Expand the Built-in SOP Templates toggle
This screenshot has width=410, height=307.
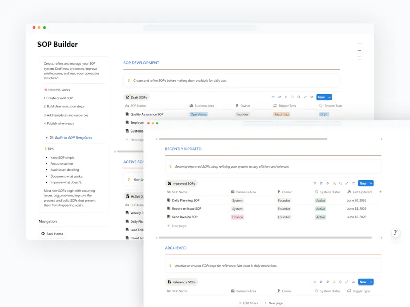[x=46, y=138]
